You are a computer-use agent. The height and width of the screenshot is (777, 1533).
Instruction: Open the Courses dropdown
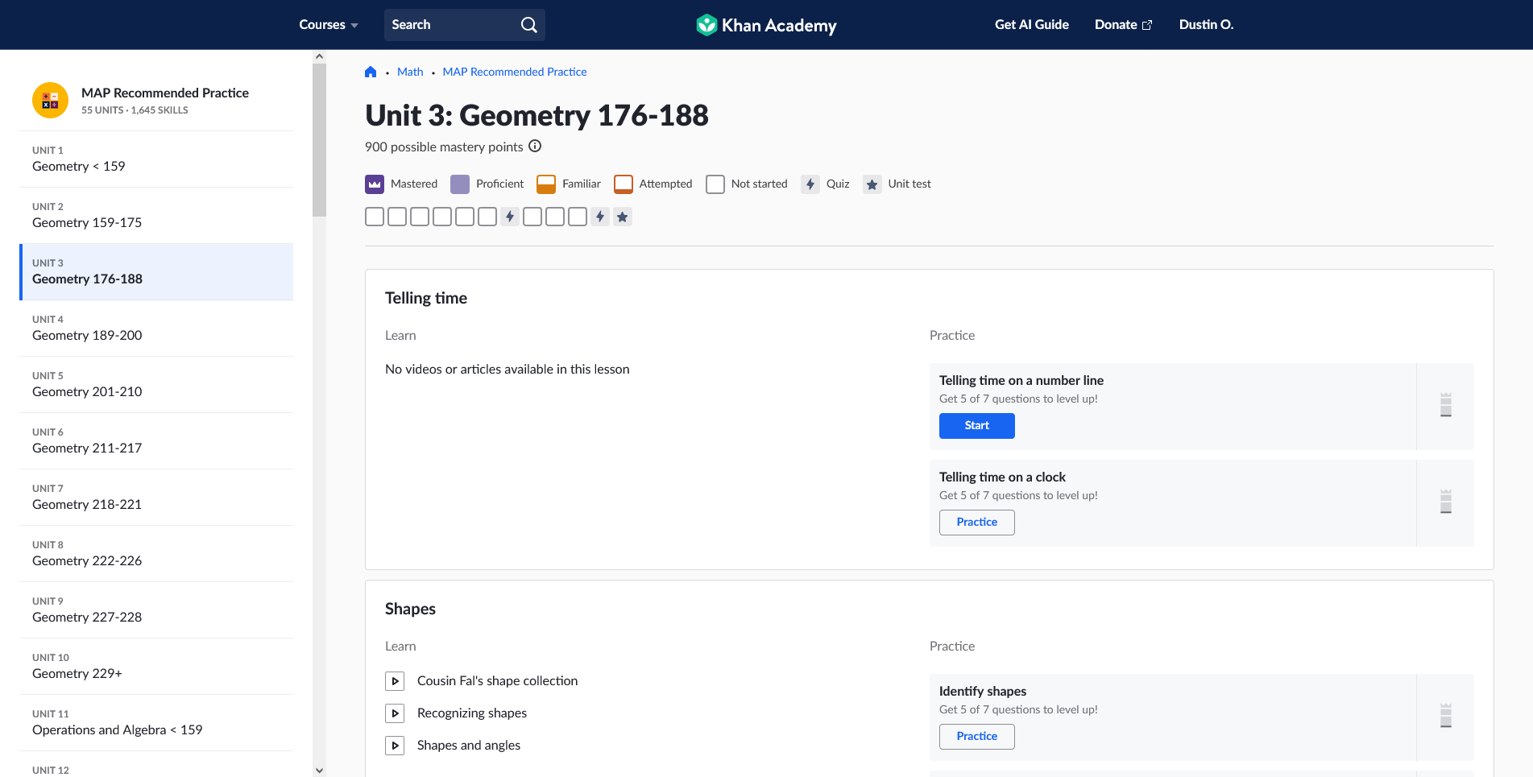[329, 25]
